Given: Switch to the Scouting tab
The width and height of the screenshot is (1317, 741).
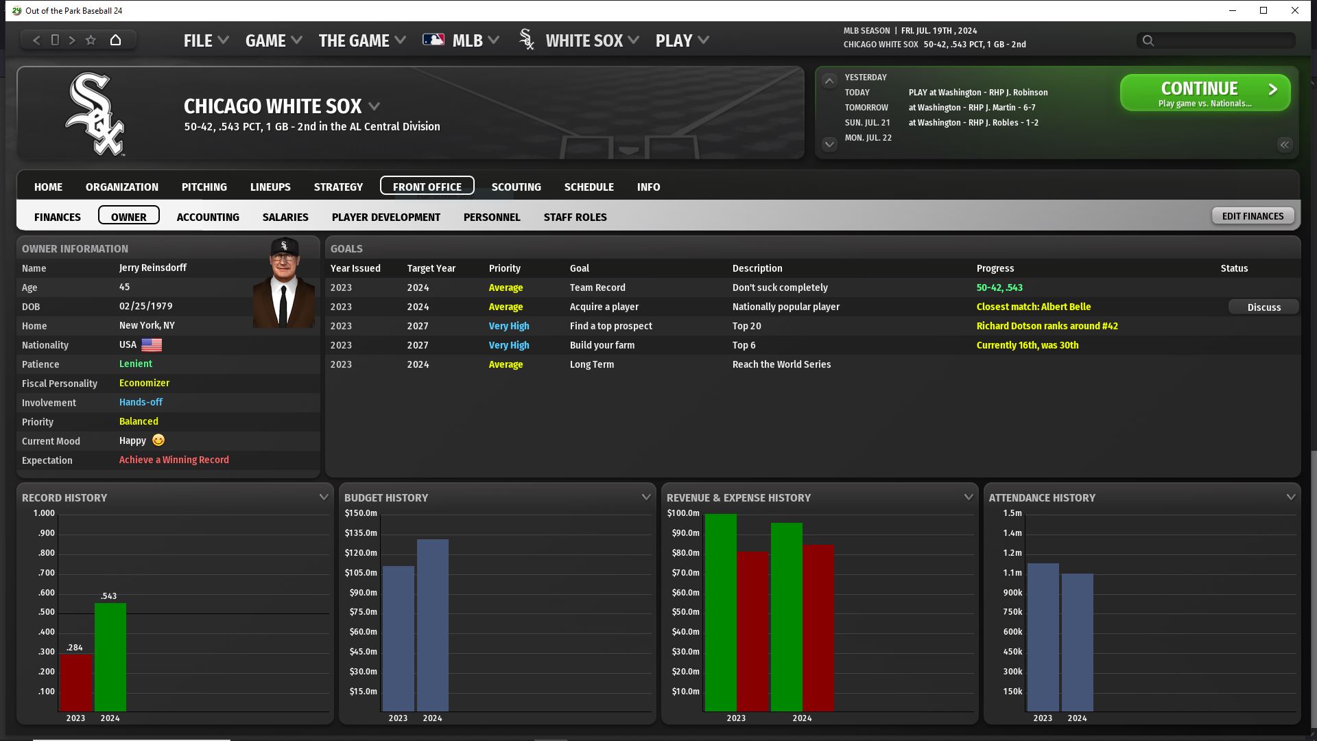Looking at the screenshot, I should pos(516,187).
